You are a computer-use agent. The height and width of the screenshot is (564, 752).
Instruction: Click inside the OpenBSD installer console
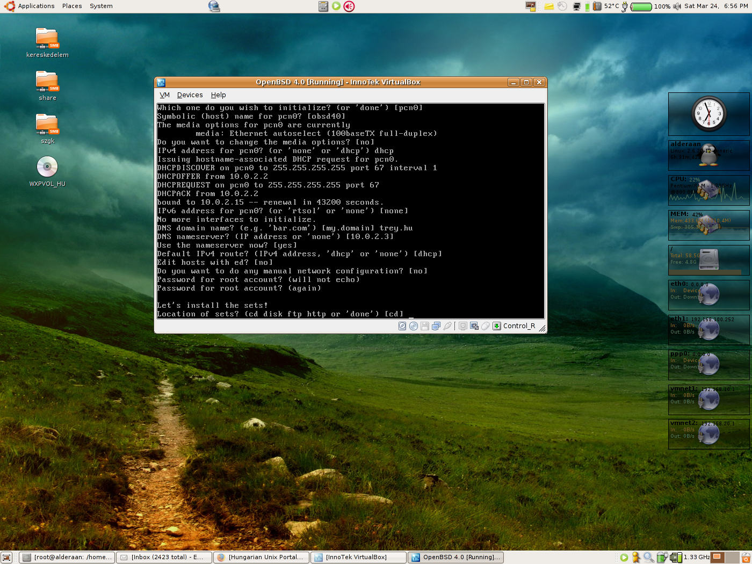coord(350,211)
